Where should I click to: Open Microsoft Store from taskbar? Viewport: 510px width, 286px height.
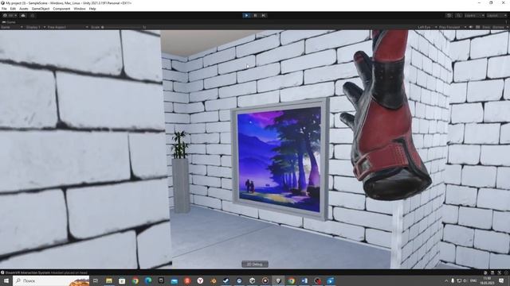click(x=122, y=280)
